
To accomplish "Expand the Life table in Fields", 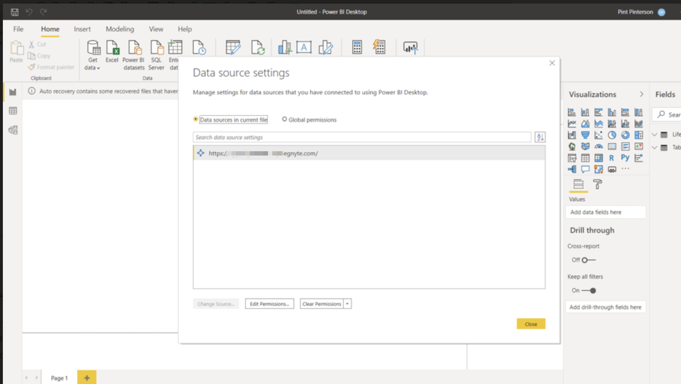I will pos(655,134).
